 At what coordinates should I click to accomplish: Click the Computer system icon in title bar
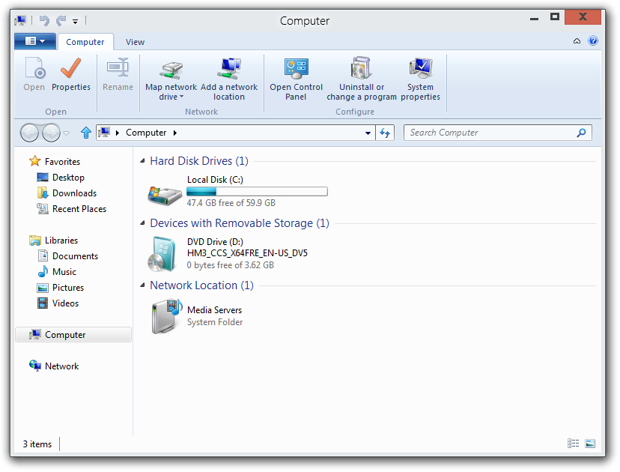(20, 20)
